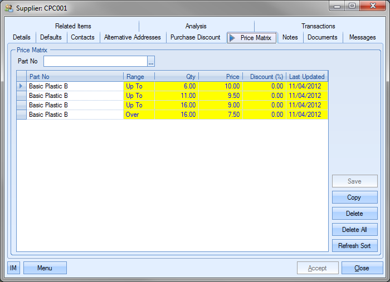
Task: Open the Transactions tab
Action: click(x=318, y=26)
